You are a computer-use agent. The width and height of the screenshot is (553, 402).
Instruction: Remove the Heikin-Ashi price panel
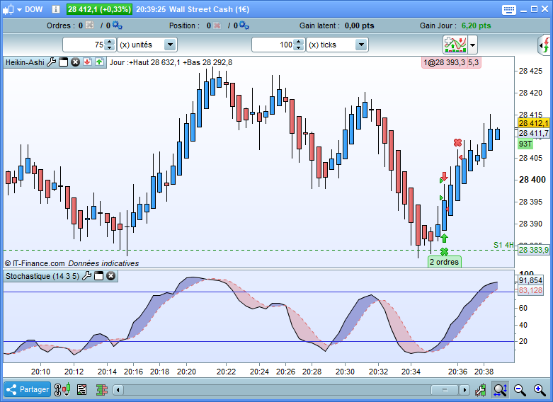[75, 62]
